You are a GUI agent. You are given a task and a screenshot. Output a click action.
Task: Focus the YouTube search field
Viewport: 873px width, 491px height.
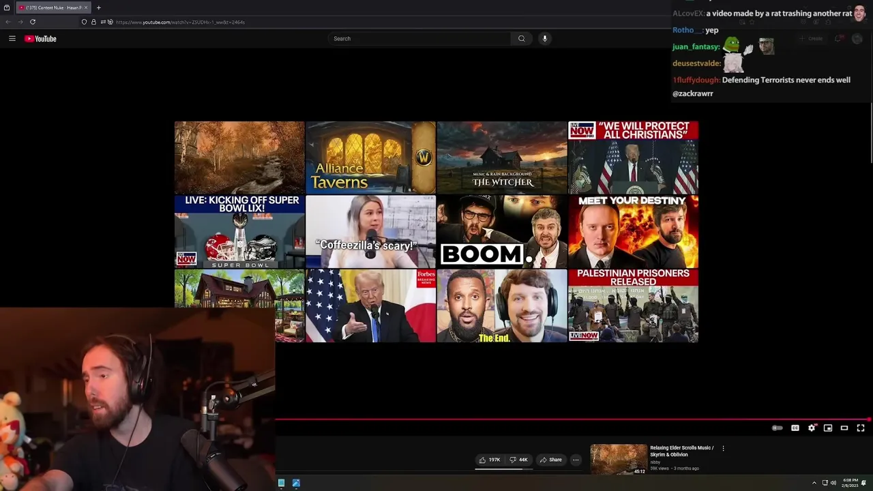pyautogui.click(x=419, y=39)
